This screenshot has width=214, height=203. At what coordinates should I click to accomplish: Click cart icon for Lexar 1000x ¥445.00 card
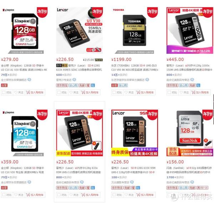coord(193,92)
